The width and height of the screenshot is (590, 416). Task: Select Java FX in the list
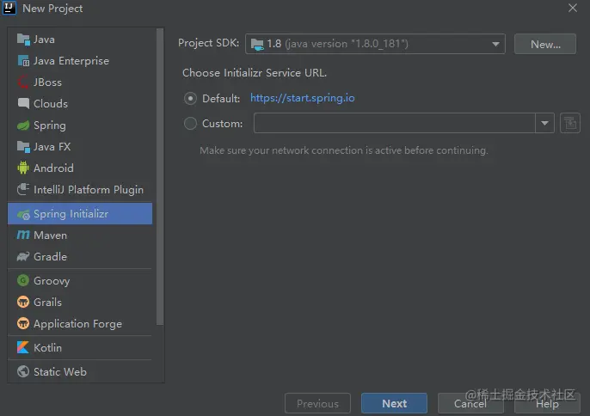coord(80,147)
